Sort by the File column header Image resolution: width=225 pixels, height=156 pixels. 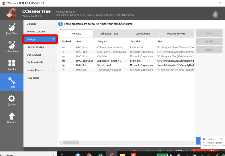tap(174, 41)
